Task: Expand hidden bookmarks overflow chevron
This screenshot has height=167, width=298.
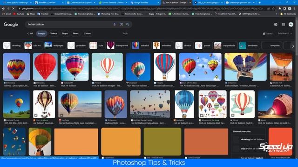Action: (x=276, y=14)
